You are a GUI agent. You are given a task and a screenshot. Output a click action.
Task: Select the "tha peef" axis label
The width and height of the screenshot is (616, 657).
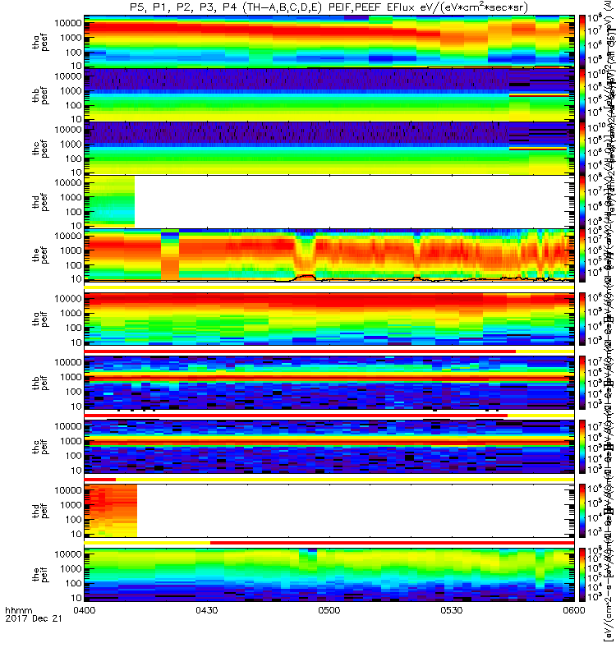click(40, 42)
